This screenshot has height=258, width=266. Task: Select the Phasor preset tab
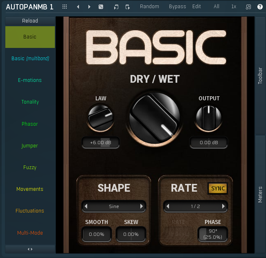pos(30,124)
